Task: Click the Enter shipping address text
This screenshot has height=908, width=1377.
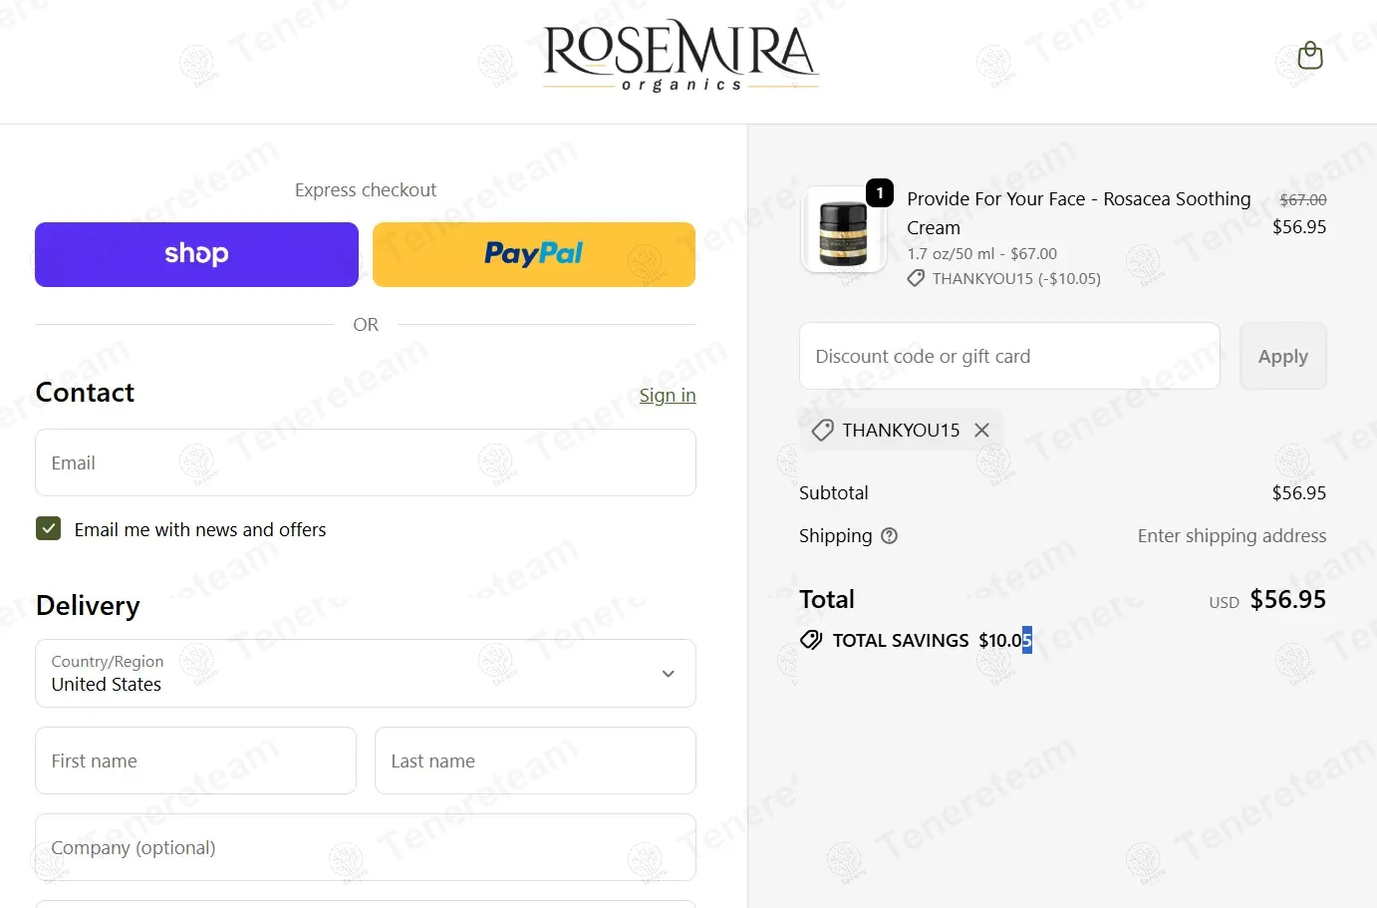Action: tap(1232, 536)
